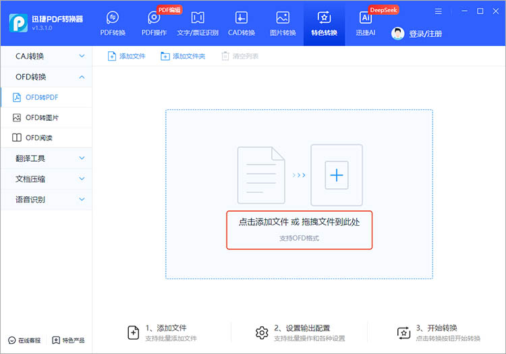Open 在线客服 at bottom left
The height and width of the screenshot is (354, 506).
point(24,340)
